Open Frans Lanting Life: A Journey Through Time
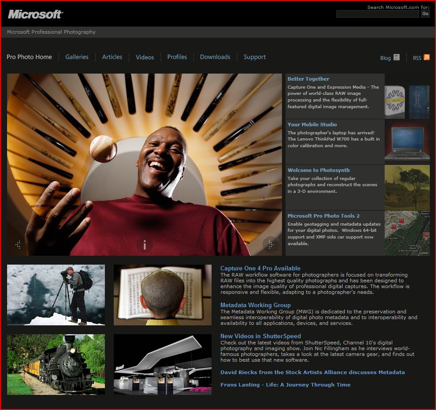This screenshot has width=436, height=410. pyautogui.click(x=286, y=385)
